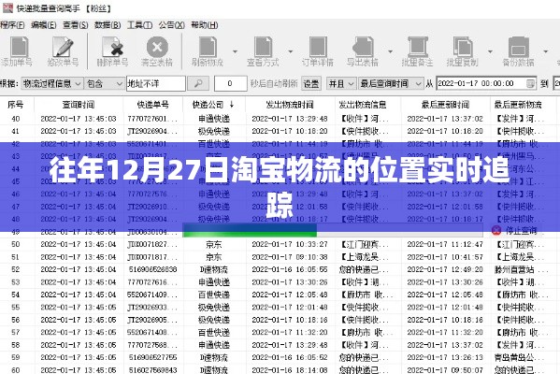Open the 工具(T) menu

click(139, 25)
